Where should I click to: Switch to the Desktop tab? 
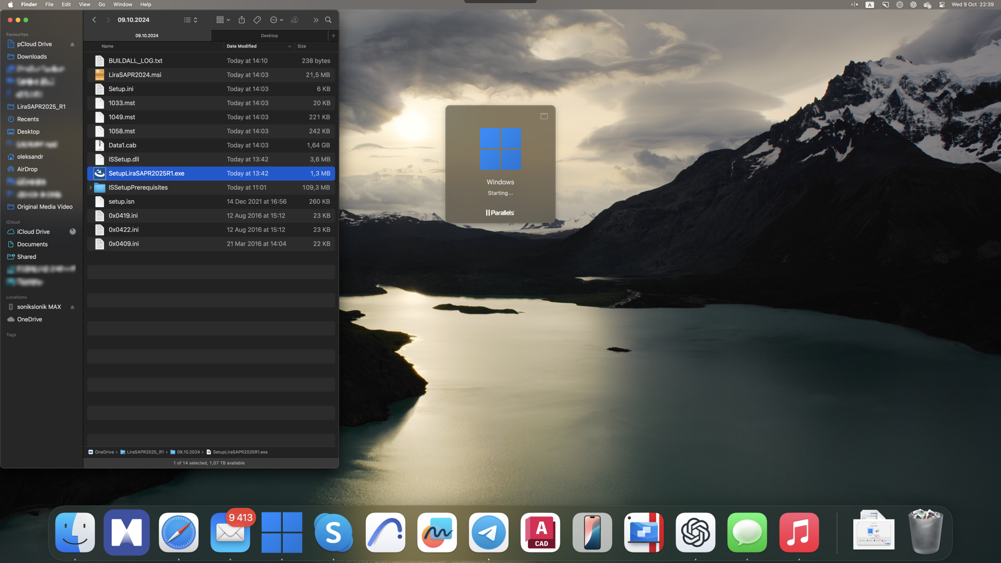click(269, 36)
